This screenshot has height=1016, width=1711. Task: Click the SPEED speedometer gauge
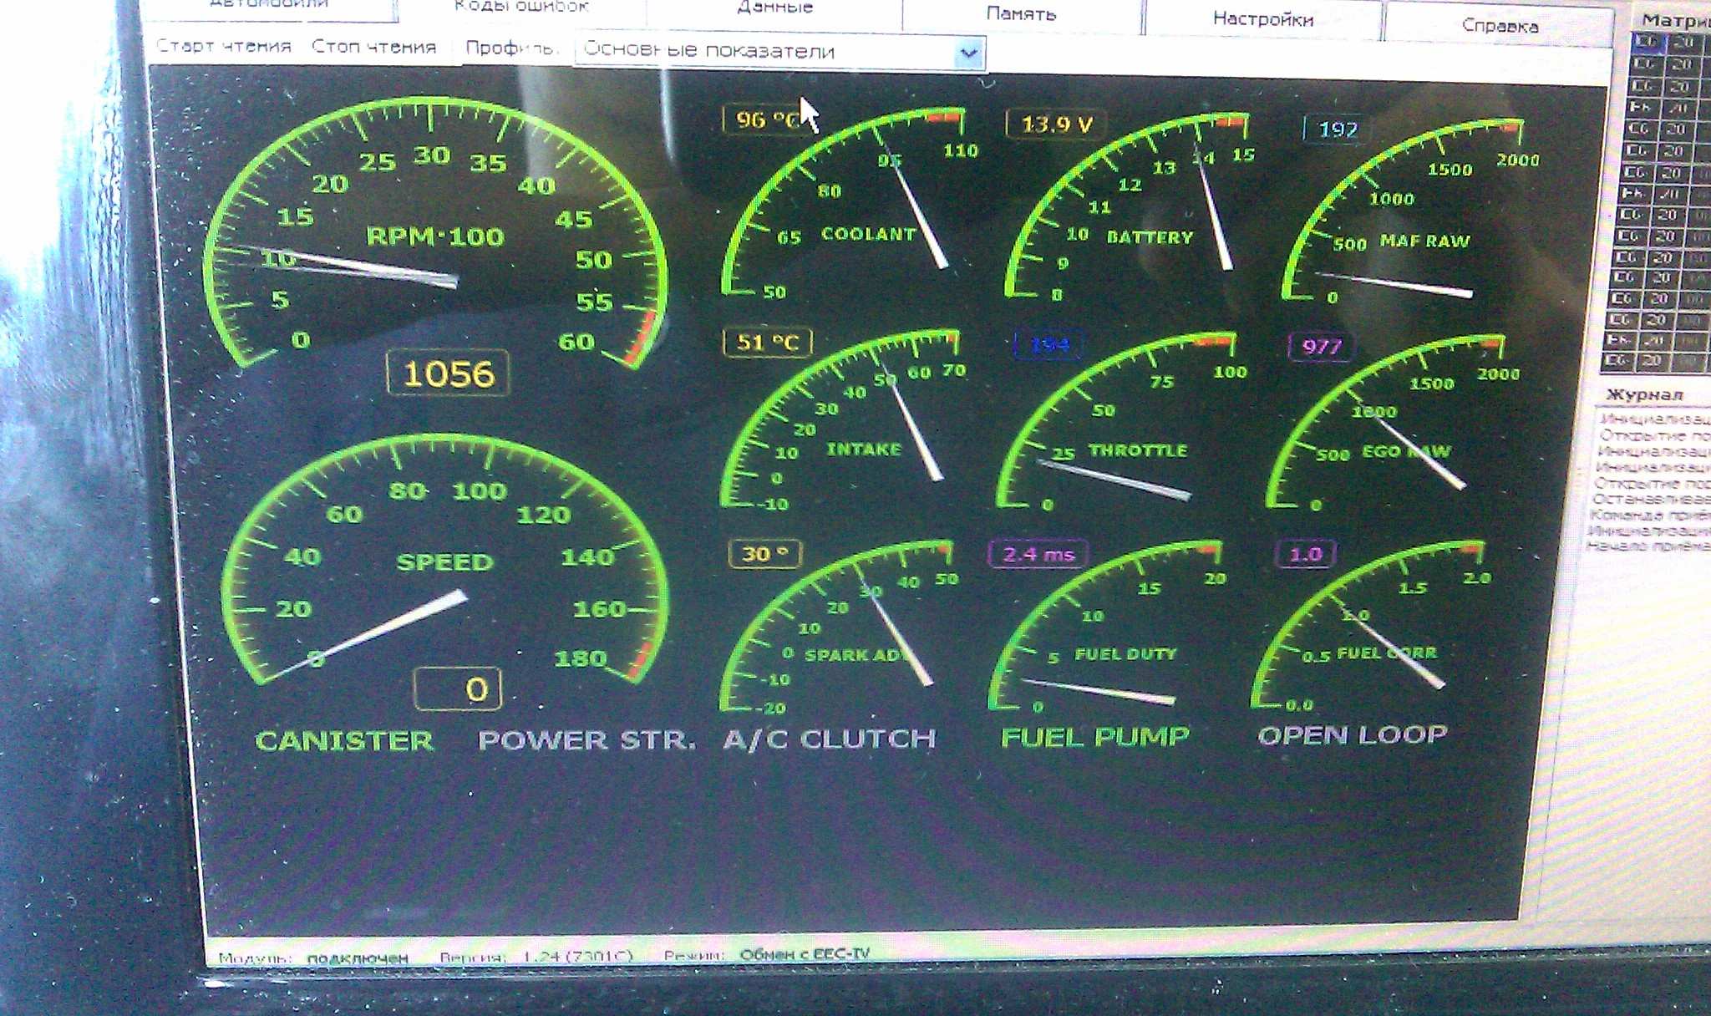(x=444, y=564)
